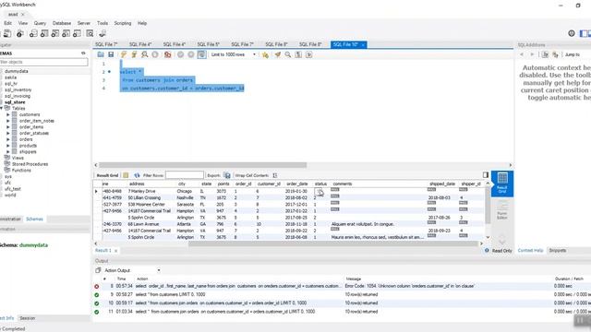Expand the shippers table node
The height and width of the screenshot is (332, 591).
(8, 151)
